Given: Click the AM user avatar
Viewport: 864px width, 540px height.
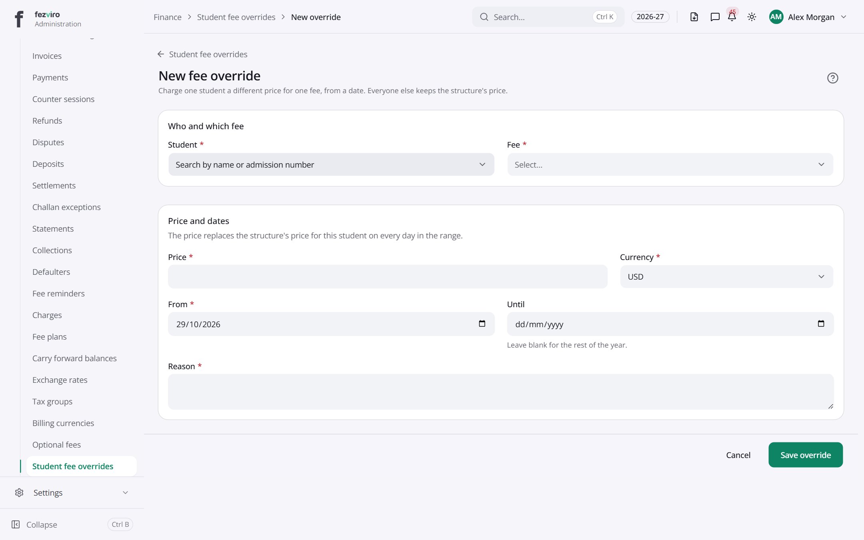Looking at the screenshot, I should (x=776, y=17).
